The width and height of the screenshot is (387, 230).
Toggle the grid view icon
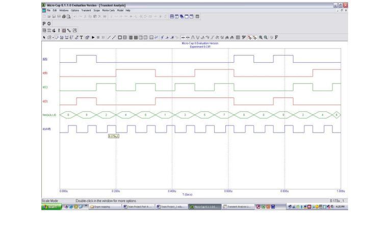pos(124,38)
